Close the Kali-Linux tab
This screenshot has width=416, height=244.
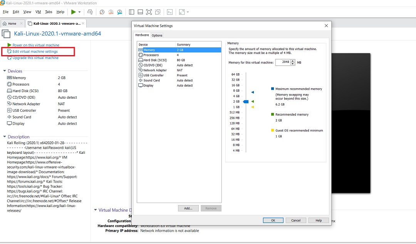pos(83,24)
